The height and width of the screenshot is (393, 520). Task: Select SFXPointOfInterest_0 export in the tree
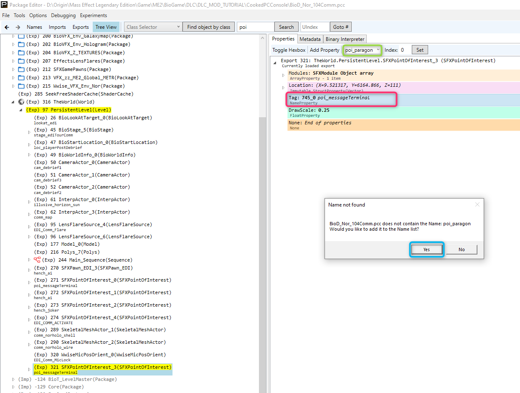click(102, 282)
